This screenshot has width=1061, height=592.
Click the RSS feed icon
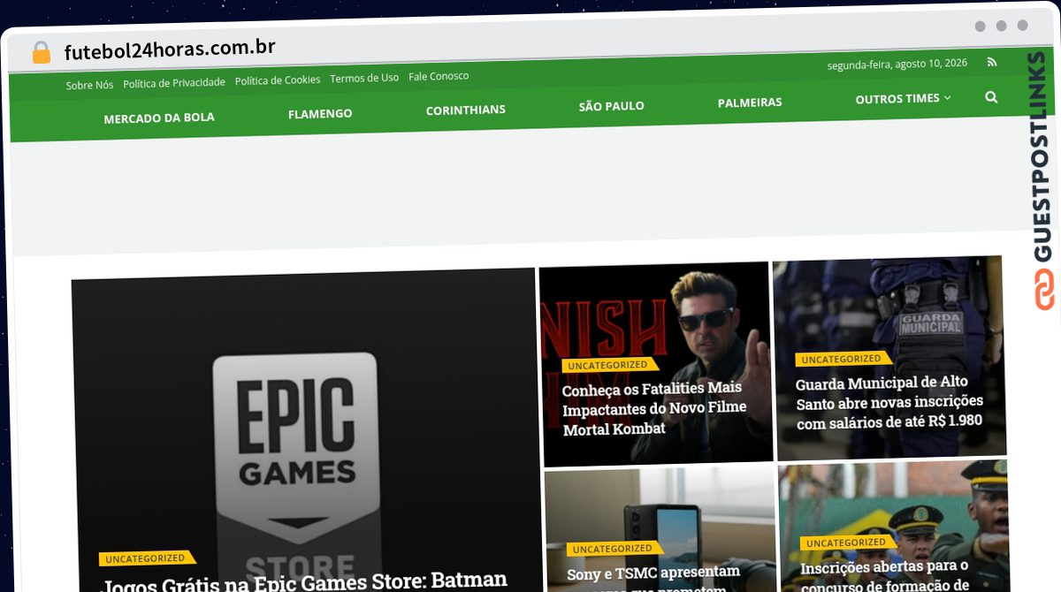click(992, 62)
